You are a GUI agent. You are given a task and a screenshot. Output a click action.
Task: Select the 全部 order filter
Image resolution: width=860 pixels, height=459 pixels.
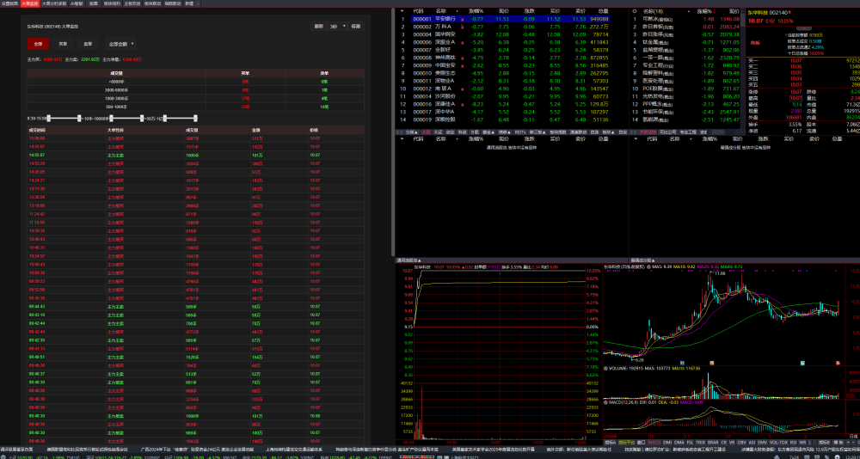(x=38, y=44)
